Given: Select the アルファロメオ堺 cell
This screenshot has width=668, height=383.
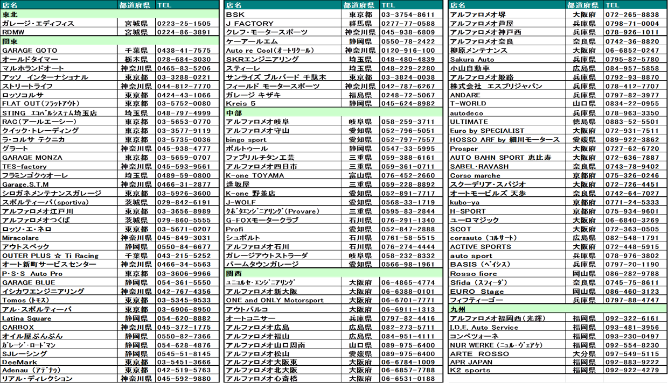Looking at the screenshot, I should pyautogui.click(x=507, y=15).
